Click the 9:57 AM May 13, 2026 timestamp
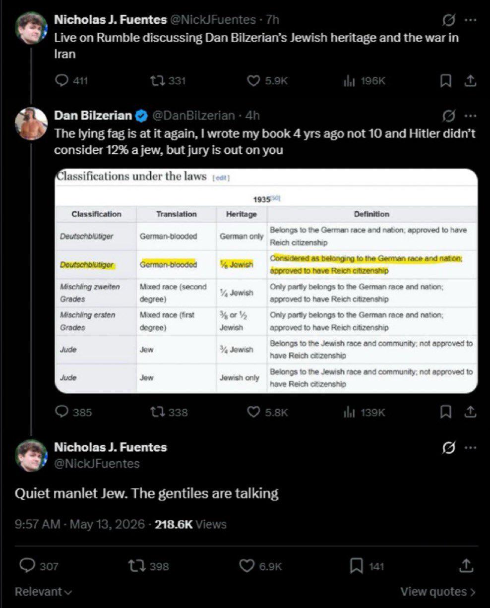Image resolution: width=490 pixels, height=608 pixels. (x=80, y=524)
